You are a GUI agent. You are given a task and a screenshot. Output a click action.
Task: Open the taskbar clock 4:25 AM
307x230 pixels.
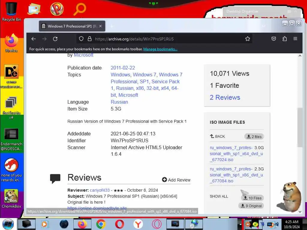pyautogui.click(x=292, y=224)
